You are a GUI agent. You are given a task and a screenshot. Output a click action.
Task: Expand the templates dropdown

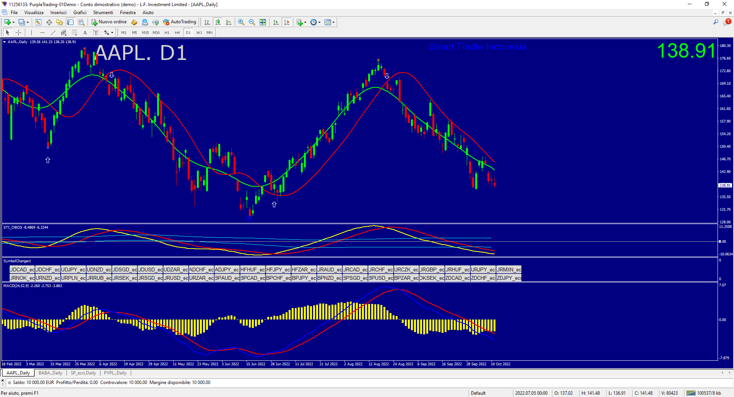pos(334,22)
